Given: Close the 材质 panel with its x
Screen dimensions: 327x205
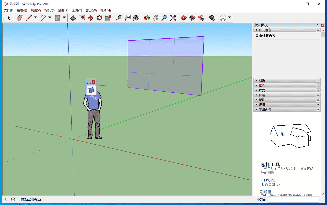Looking at the screenshot, I should 318,80.
